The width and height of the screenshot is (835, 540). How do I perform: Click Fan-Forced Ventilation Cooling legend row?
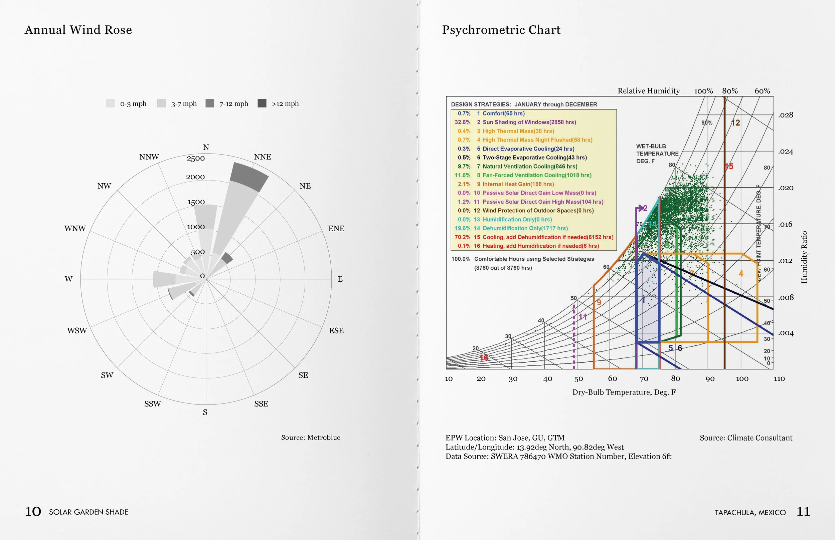click(x=536, y=175)
